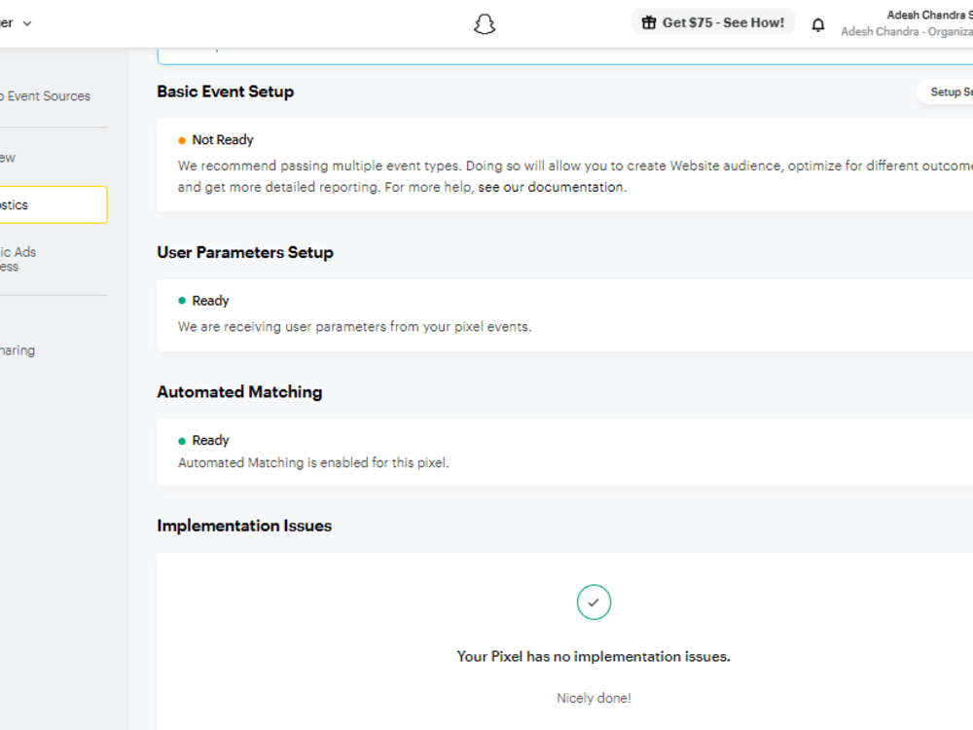
Task: Click green status dot under Automated Matching
Action: click(x=182, y=441)
